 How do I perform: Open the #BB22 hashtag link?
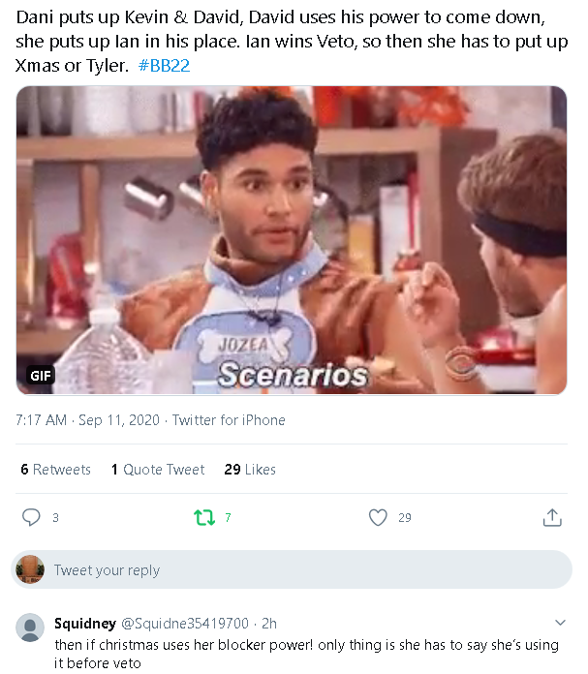(170, 64)
